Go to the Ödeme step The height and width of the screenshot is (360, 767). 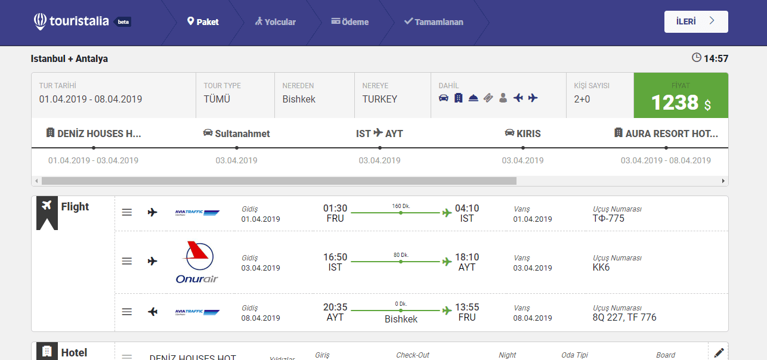350,22
